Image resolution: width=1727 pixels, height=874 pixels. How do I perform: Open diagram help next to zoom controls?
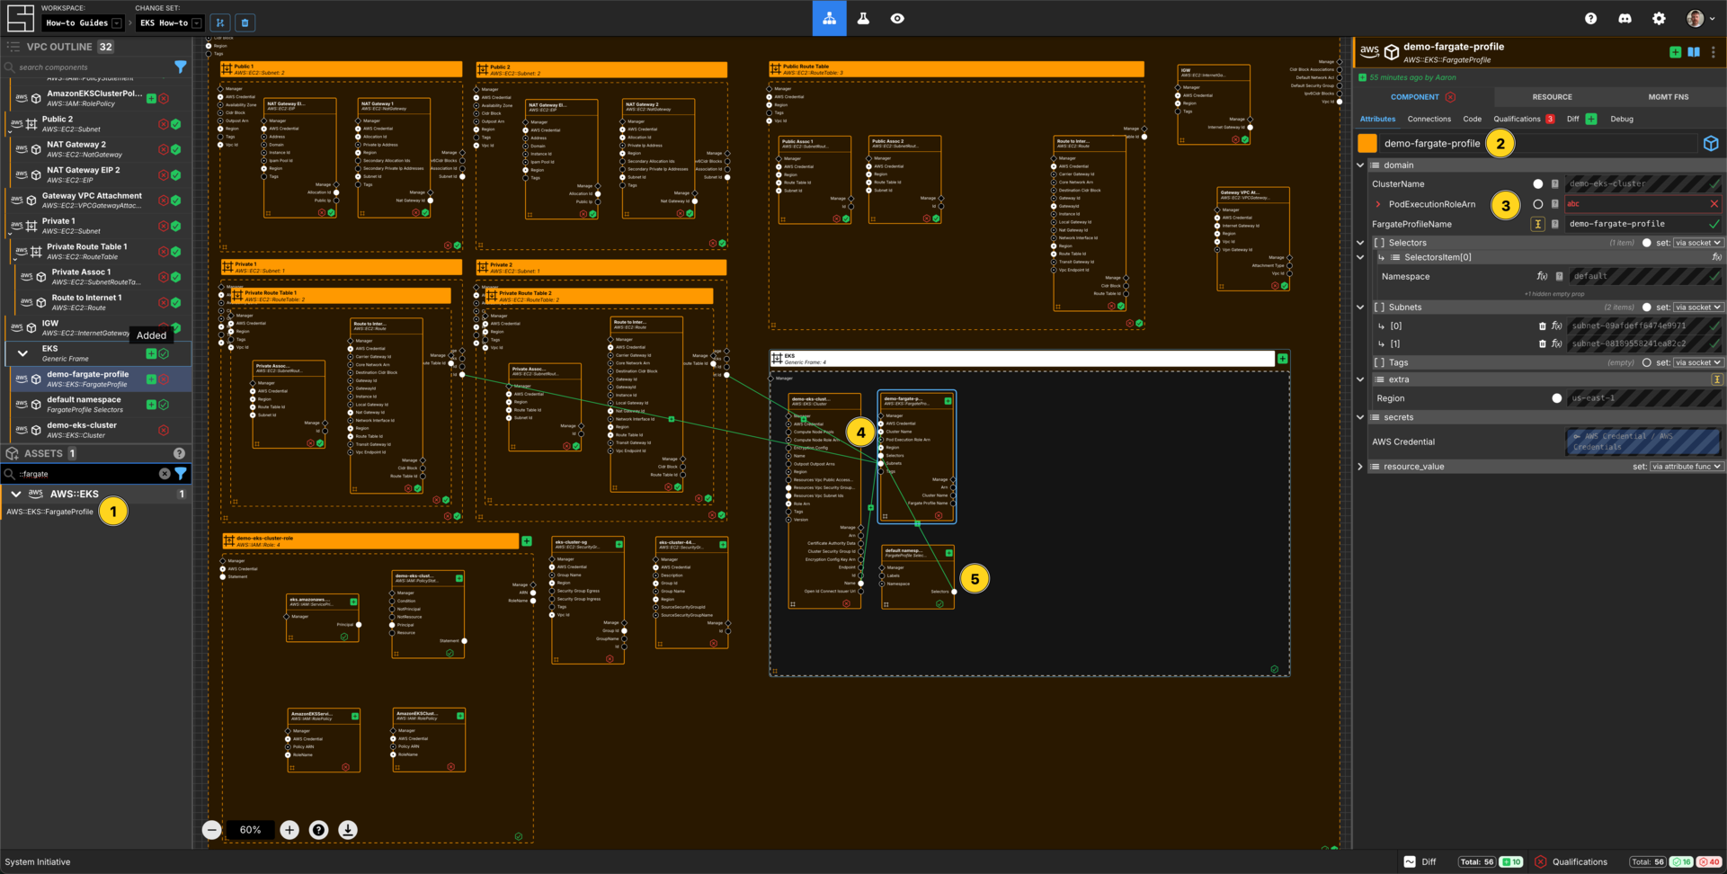coord(318,830)
